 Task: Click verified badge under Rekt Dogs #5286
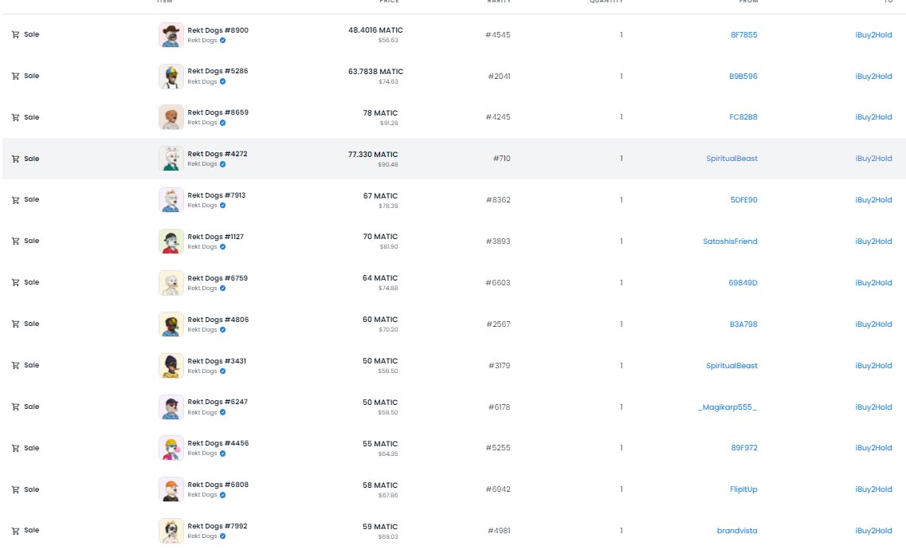click(x=222, y=81)
